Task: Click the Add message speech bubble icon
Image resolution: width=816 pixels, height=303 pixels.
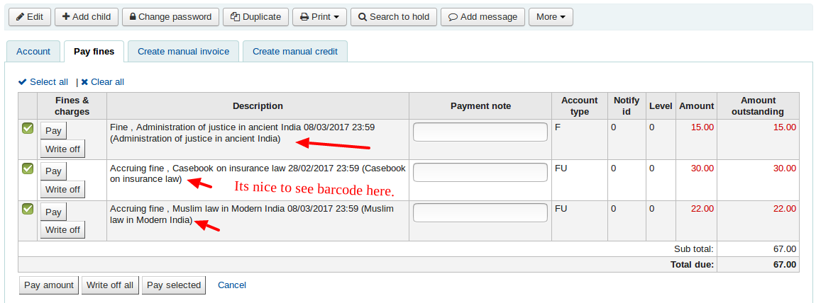Action: tap(453, 17)
